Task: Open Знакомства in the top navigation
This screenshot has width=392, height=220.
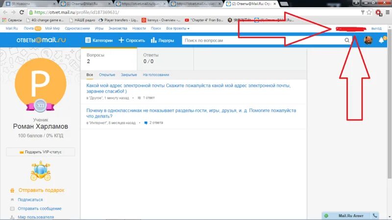Action: tap(118, 28)
